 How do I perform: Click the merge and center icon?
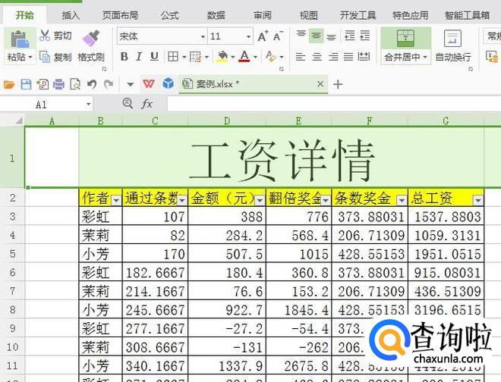pos(405,38)
